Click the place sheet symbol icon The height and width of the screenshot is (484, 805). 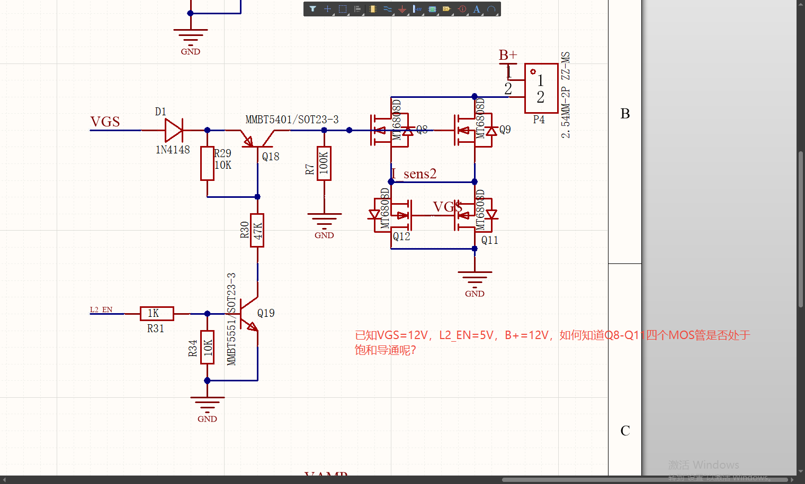432,9
